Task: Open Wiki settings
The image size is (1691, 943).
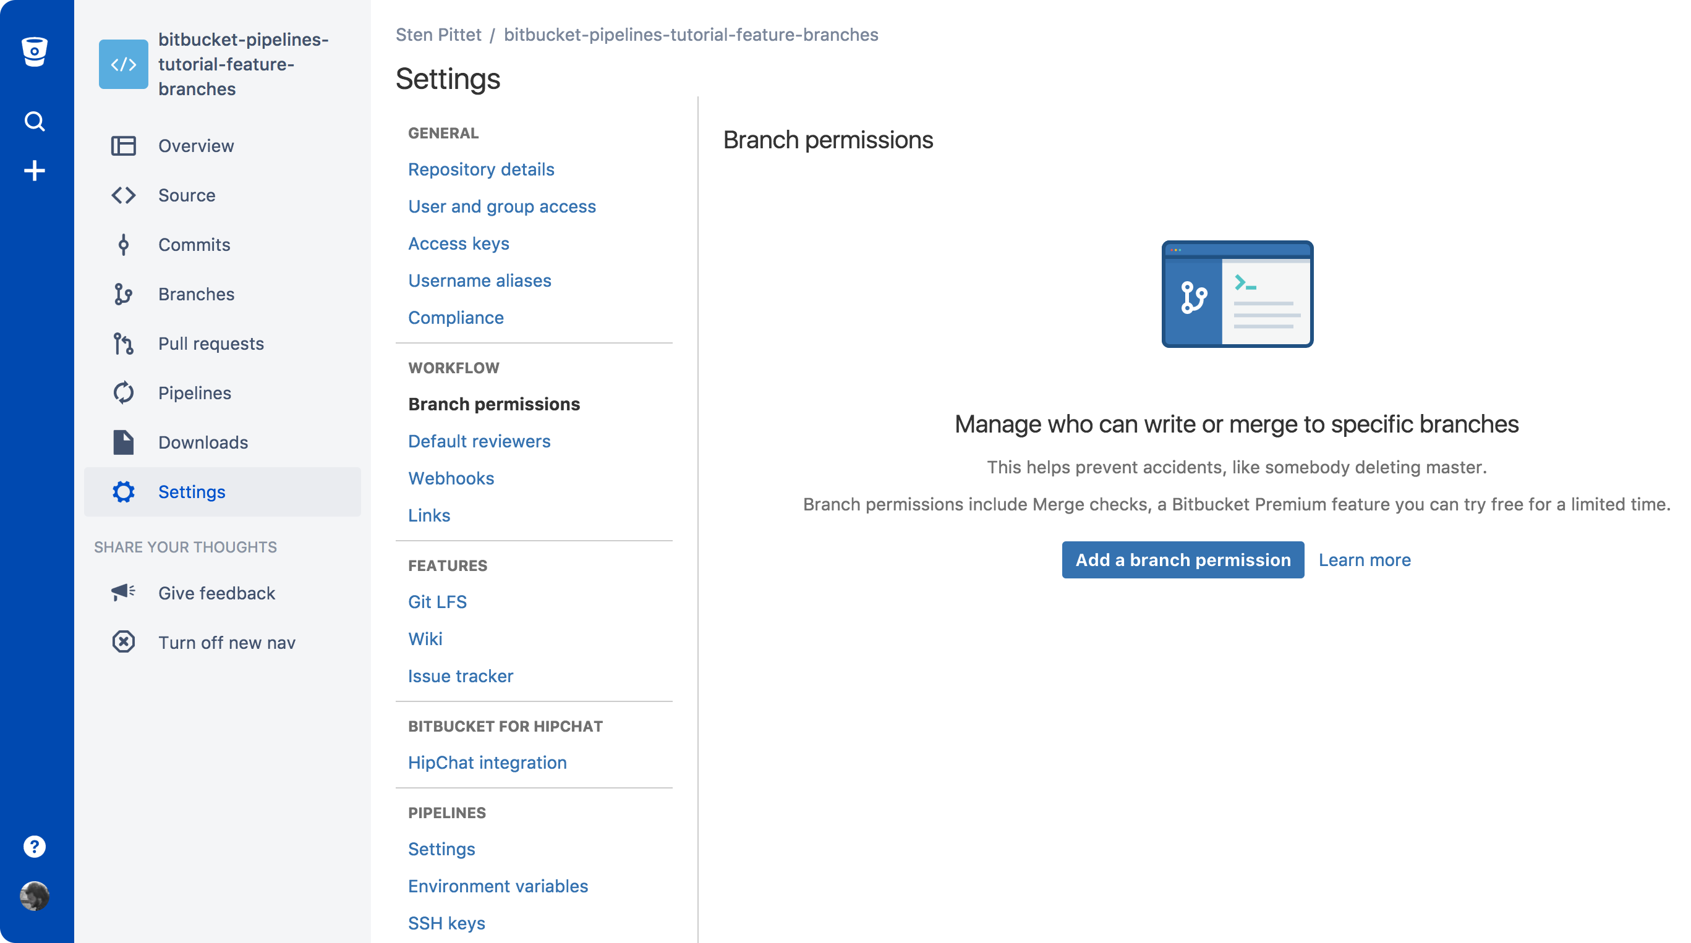Action: pyautogui.click(x=425, y=638)
